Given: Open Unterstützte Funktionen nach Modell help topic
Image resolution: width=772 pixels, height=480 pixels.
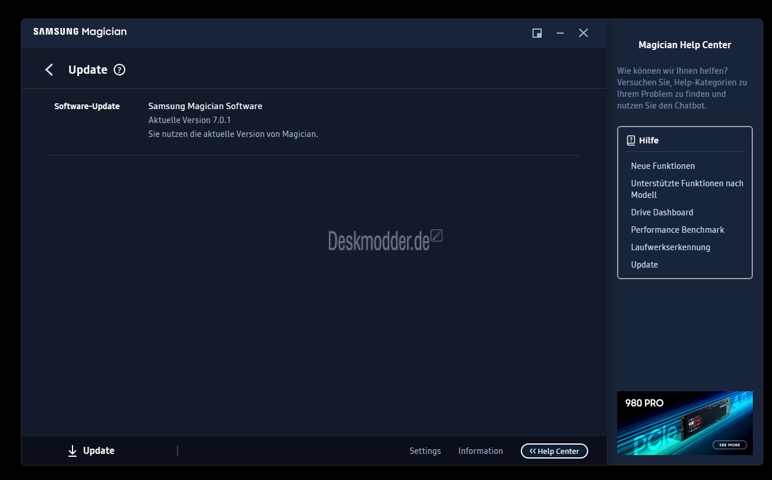Looking at the screenshot, I should 687,189.
